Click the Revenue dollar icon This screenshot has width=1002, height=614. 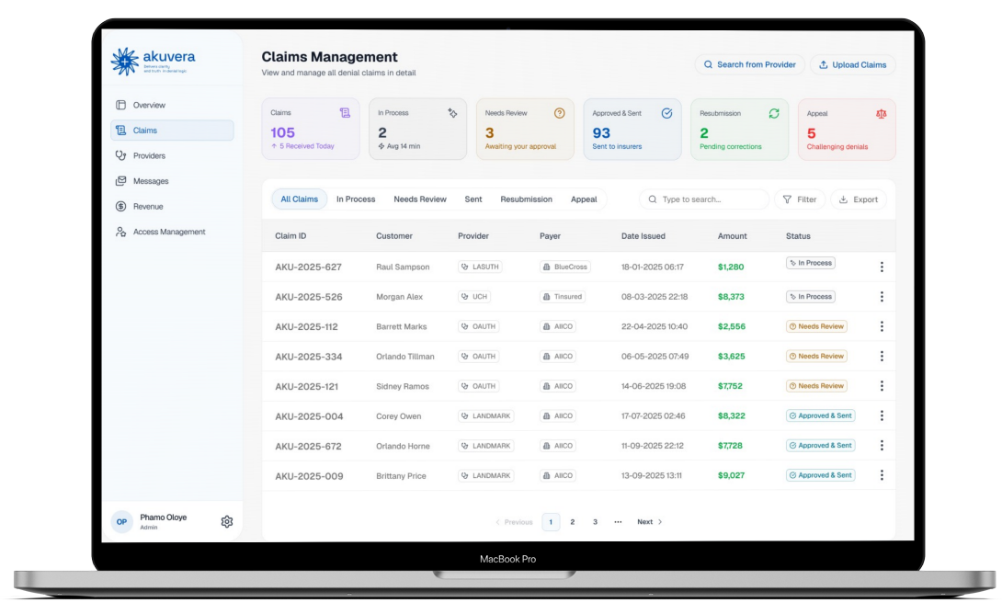click(120, 207)
